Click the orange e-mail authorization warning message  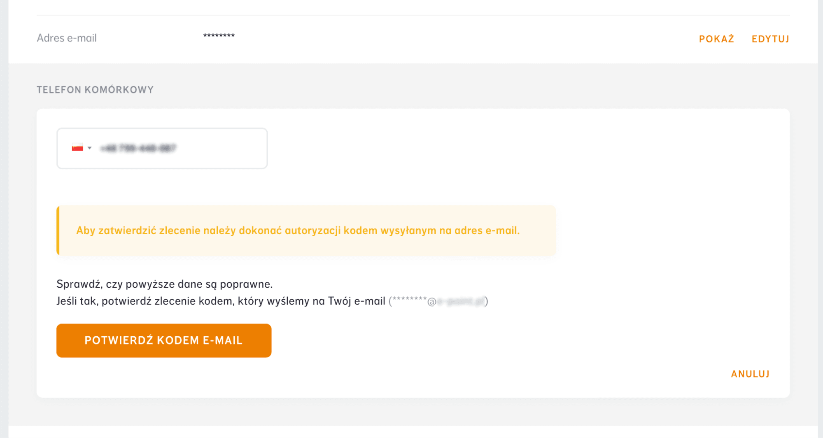coord(298,231)
